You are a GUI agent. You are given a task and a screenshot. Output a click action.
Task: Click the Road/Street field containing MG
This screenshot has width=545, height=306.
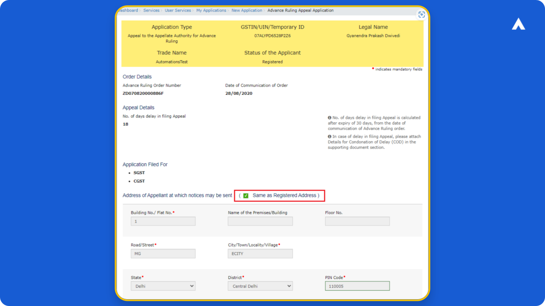pyautogui.click(x=163, y=254)
